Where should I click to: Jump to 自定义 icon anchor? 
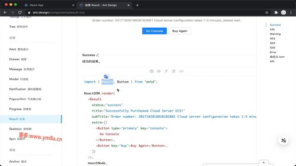tap(277, 57)
